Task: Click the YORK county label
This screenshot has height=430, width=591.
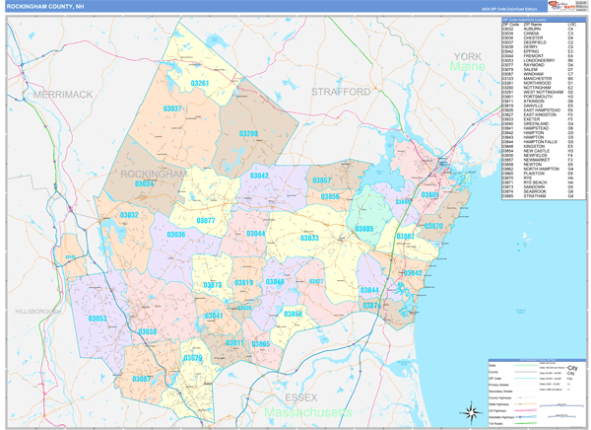Action: pos(467,56)
